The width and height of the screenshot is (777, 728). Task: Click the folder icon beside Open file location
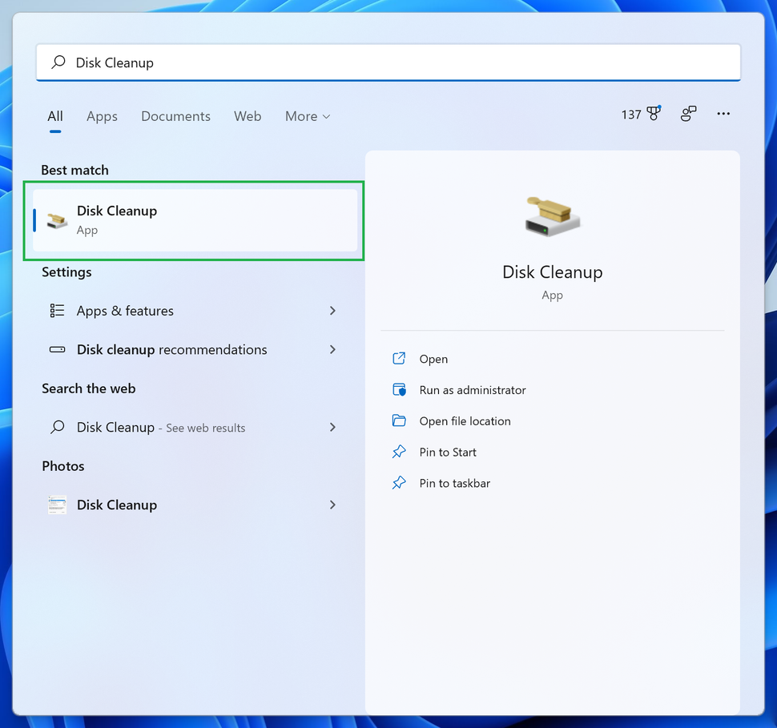(x=399, y=420)
